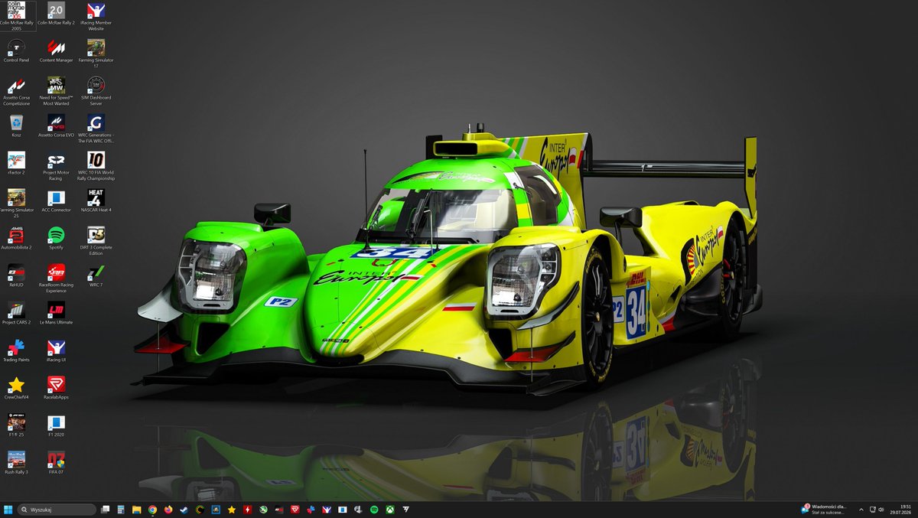Viewport: 918px width, 518px height.
Task: Select the Farming Simulator 17 shortcut
Action: pos(96,54)
